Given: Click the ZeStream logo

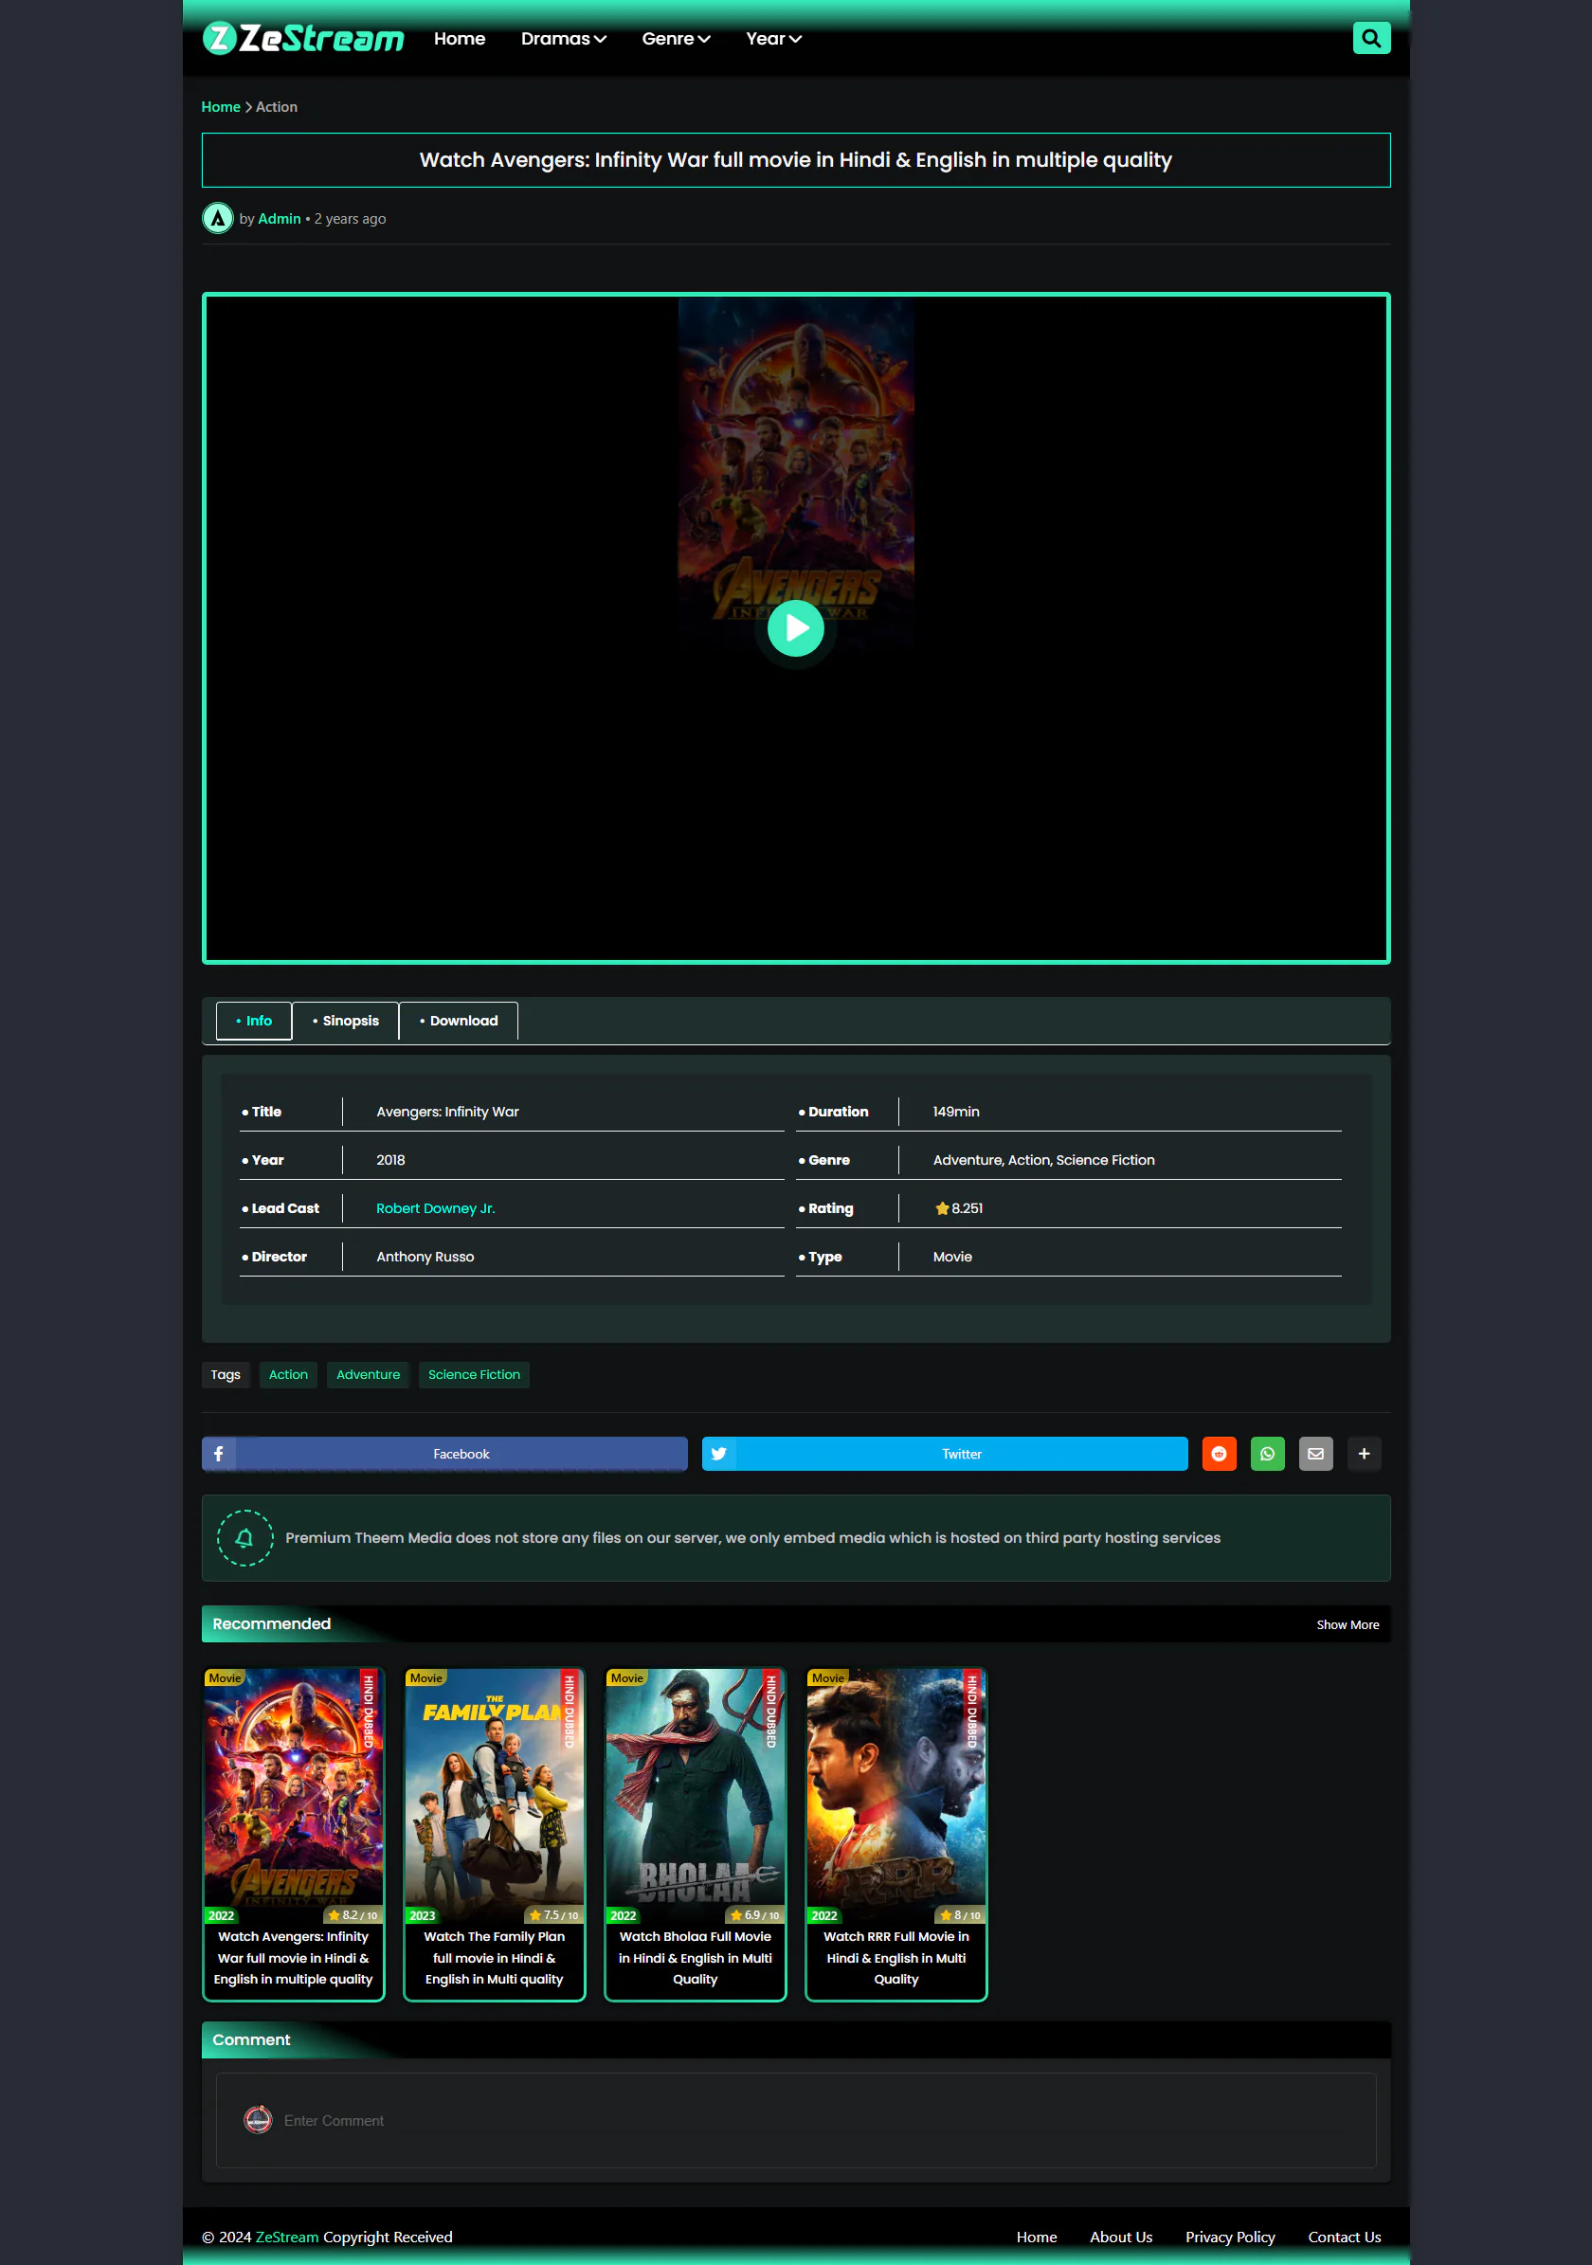Looking at the screenshot, I should coord(303,39).
